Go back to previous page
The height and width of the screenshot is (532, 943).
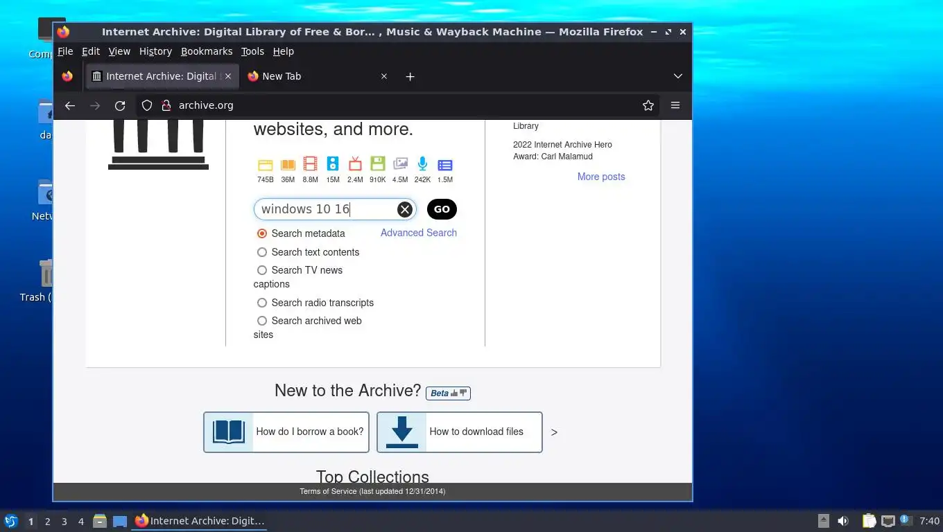coord(69,105)
